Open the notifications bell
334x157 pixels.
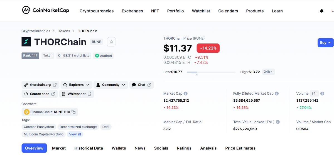[x=322, y=11]
